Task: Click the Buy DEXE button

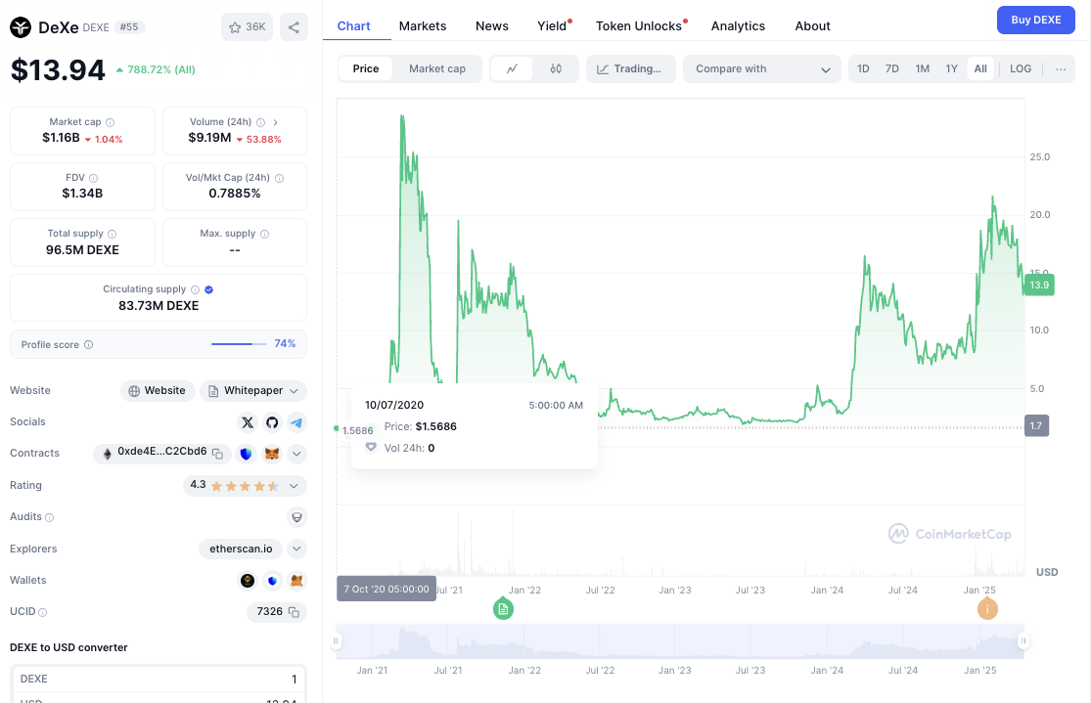Action: coord(1036,21)
